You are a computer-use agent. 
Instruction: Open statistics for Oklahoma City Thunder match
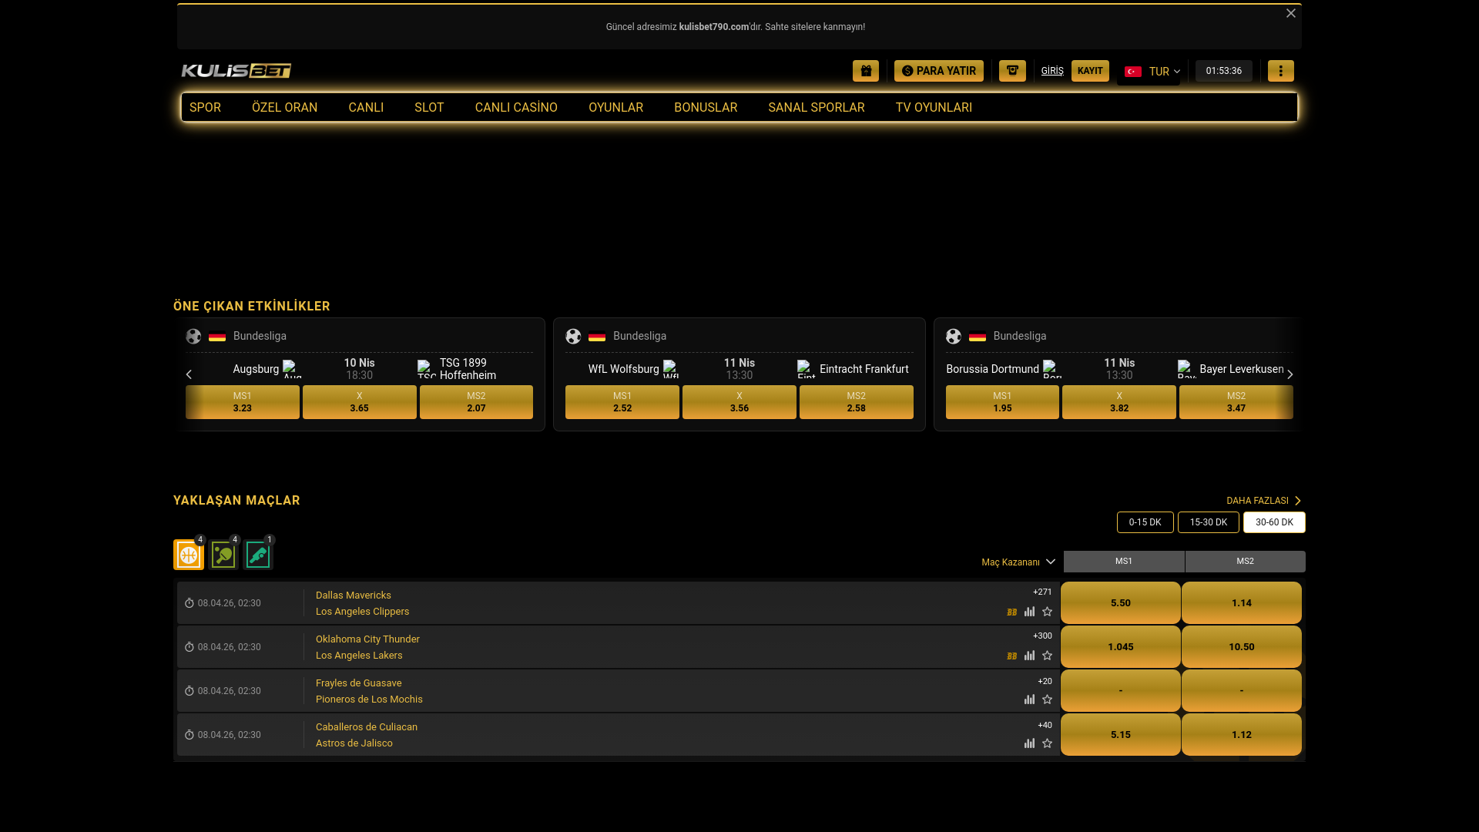point(1029,656)
